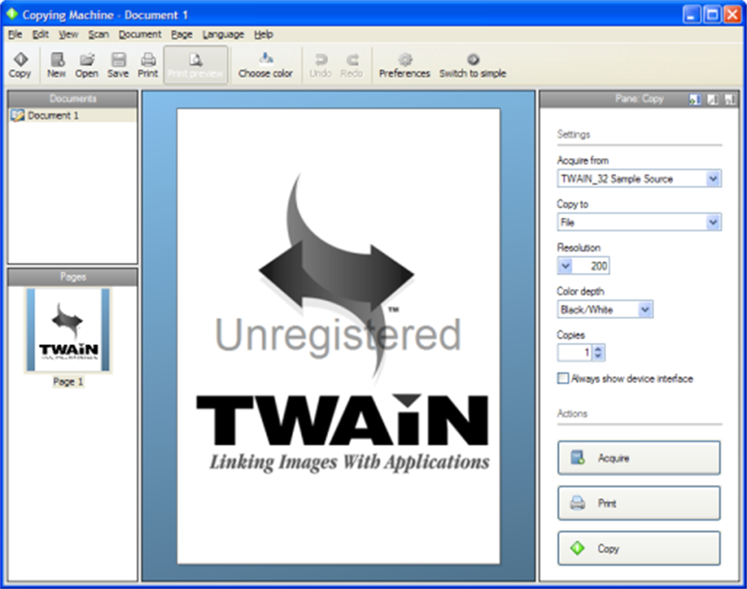Image resolution: width=747 pixels, height=589 pixels.
Task: Click the scanned page preview
Action: pyautogui.click(x=339, y=336)
